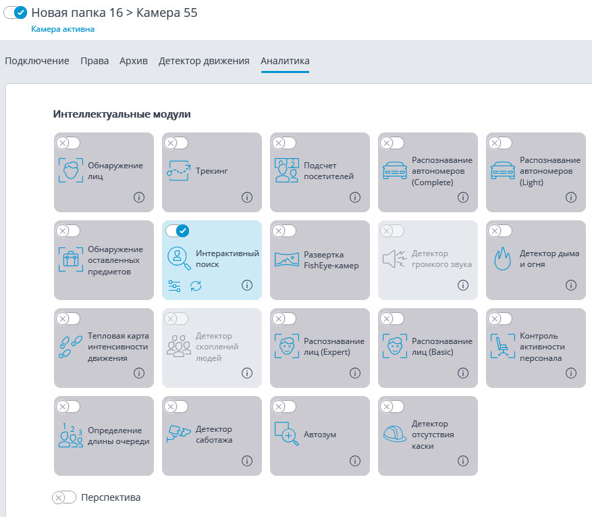Open the Детектор движения tab
This screenshot has width=592, height=517.
204,61
